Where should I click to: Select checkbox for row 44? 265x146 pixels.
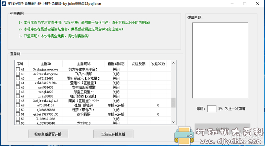pos(18,83)
